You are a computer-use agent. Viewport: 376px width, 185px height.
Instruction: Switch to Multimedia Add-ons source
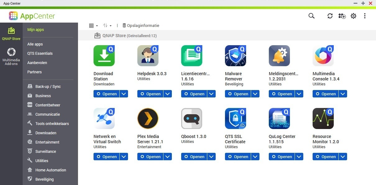tap(11, 57)
